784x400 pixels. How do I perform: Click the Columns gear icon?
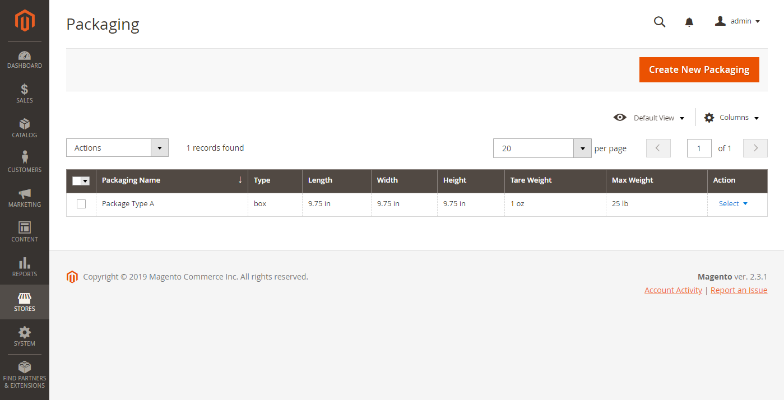pos(709,118)
